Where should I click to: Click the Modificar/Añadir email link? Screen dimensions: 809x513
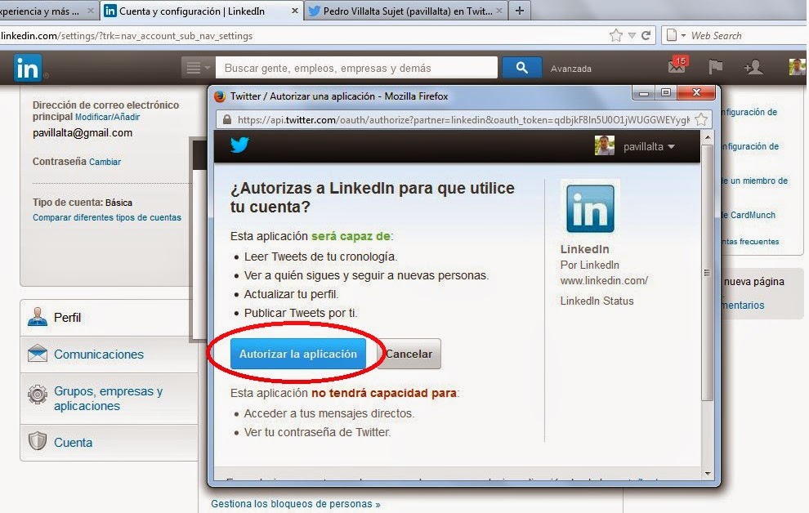[107, 117]
